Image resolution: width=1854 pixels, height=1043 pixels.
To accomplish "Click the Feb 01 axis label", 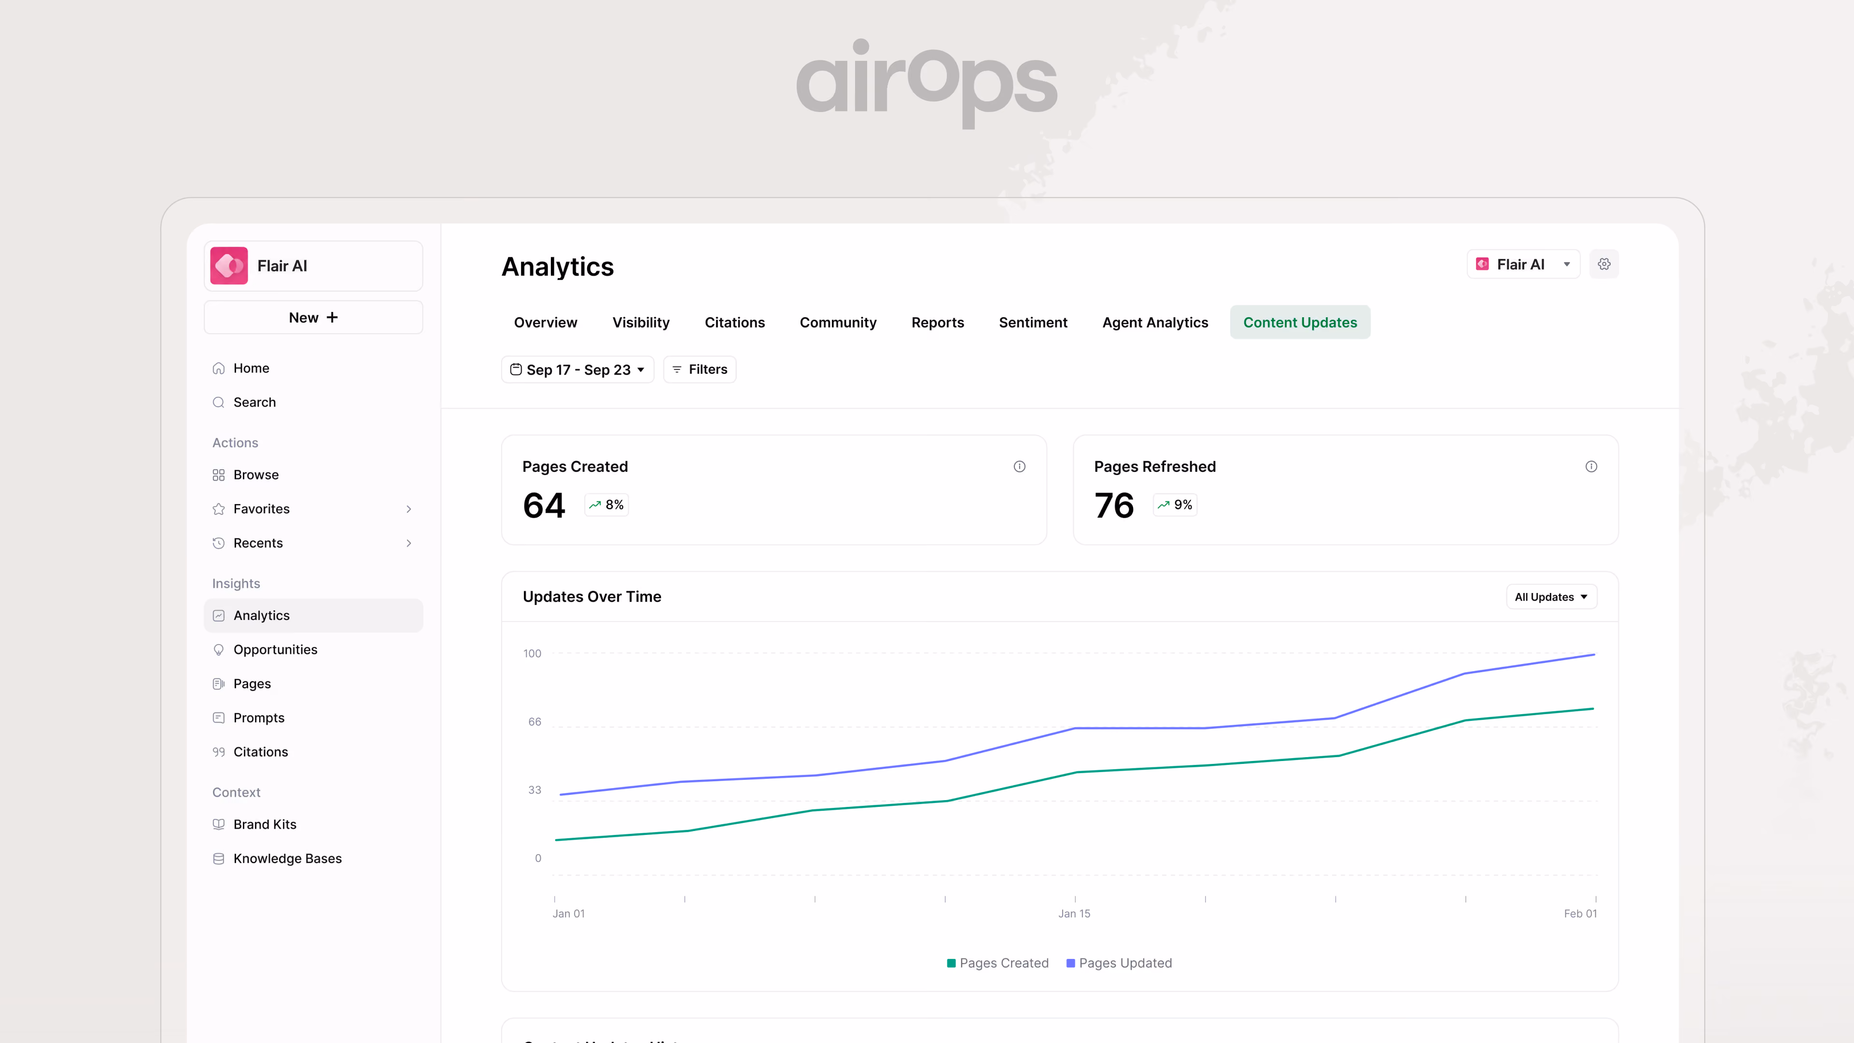I will [1581, 914].
